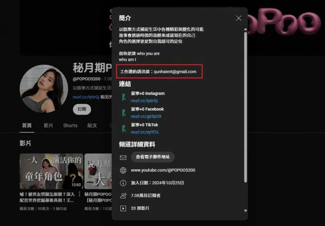Viewport: 325px width, 226px height.
Task: Open the three-dot menu of 噓！被男友劈腿 video
Action: pyautogui.click(x=79, y=194)
